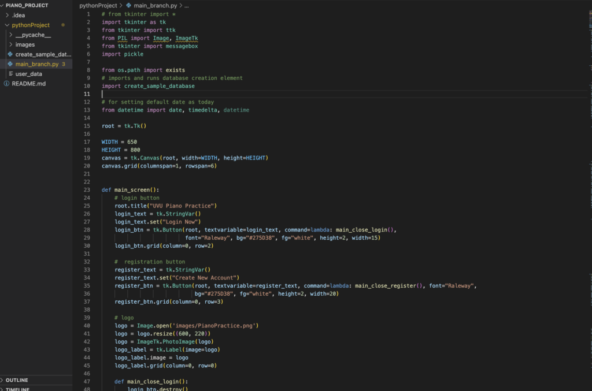The image size is (592, 391).
Task: Open user_data file in the explorer
Action: point(29,74)
